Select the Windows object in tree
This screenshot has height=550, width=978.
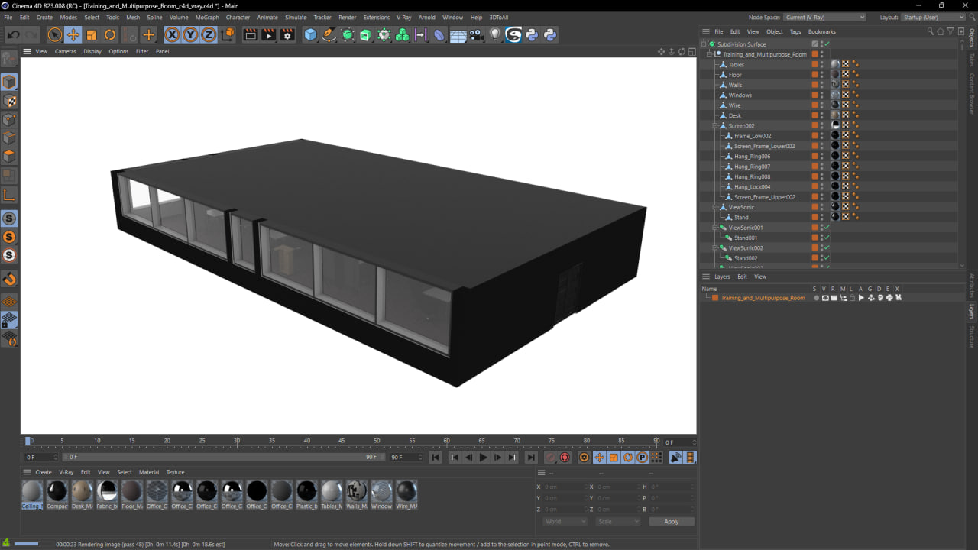pyautogui.click(x=740, y=95)
